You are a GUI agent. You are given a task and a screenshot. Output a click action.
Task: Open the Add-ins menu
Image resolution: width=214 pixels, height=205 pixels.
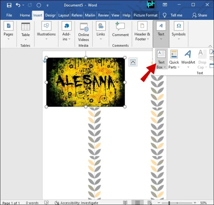(x=66, y=31)
